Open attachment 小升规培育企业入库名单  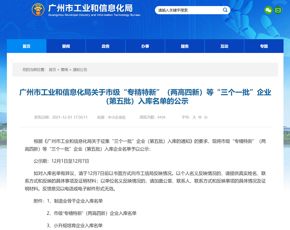click(x=78, y=226)
